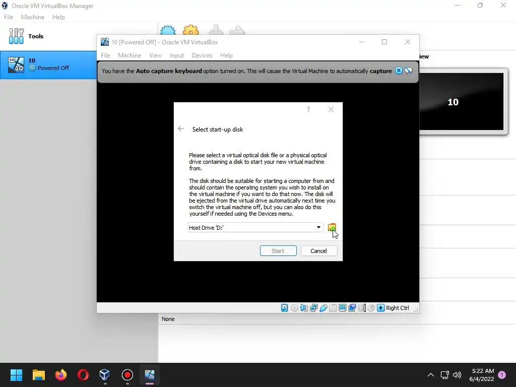This screenshot has width=516, height=387.
Task: Open the clock showing 5:22 AM
Action: tap(482, 375)
